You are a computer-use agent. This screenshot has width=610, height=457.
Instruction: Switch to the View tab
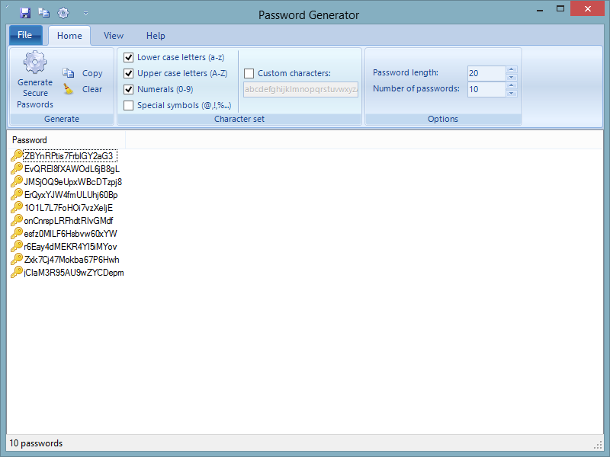tap(113, 35)
